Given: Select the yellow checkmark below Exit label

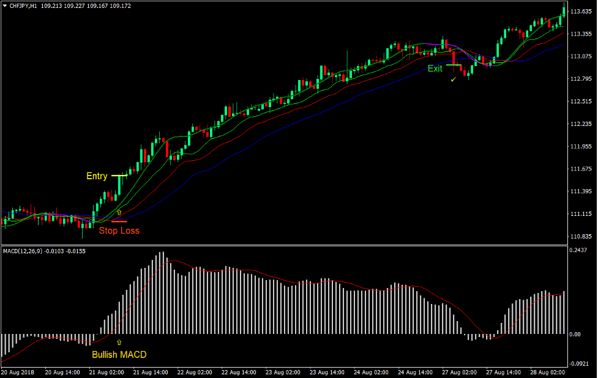Looking at the screenshot, I should [x=454, y=79].
